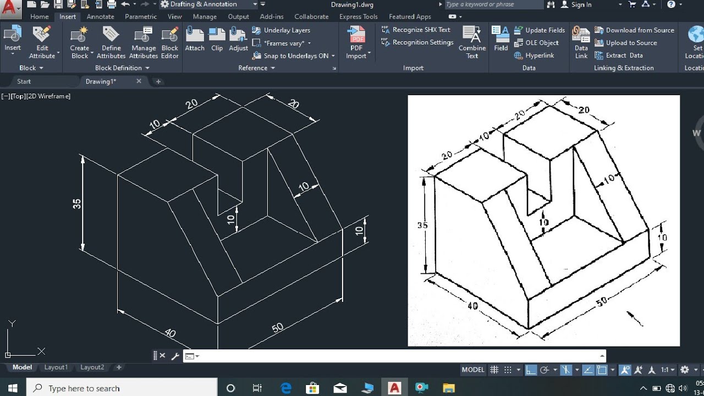The width and height of the screenshot is (704, 396).
Task: Open the annotation scale 1:1 dropdown
Action: point(667,370)
